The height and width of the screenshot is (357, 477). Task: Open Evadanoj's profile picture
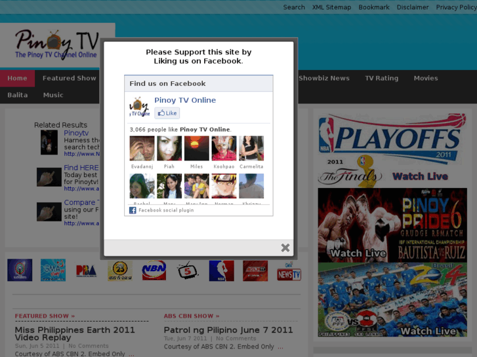tap(142, 148)
